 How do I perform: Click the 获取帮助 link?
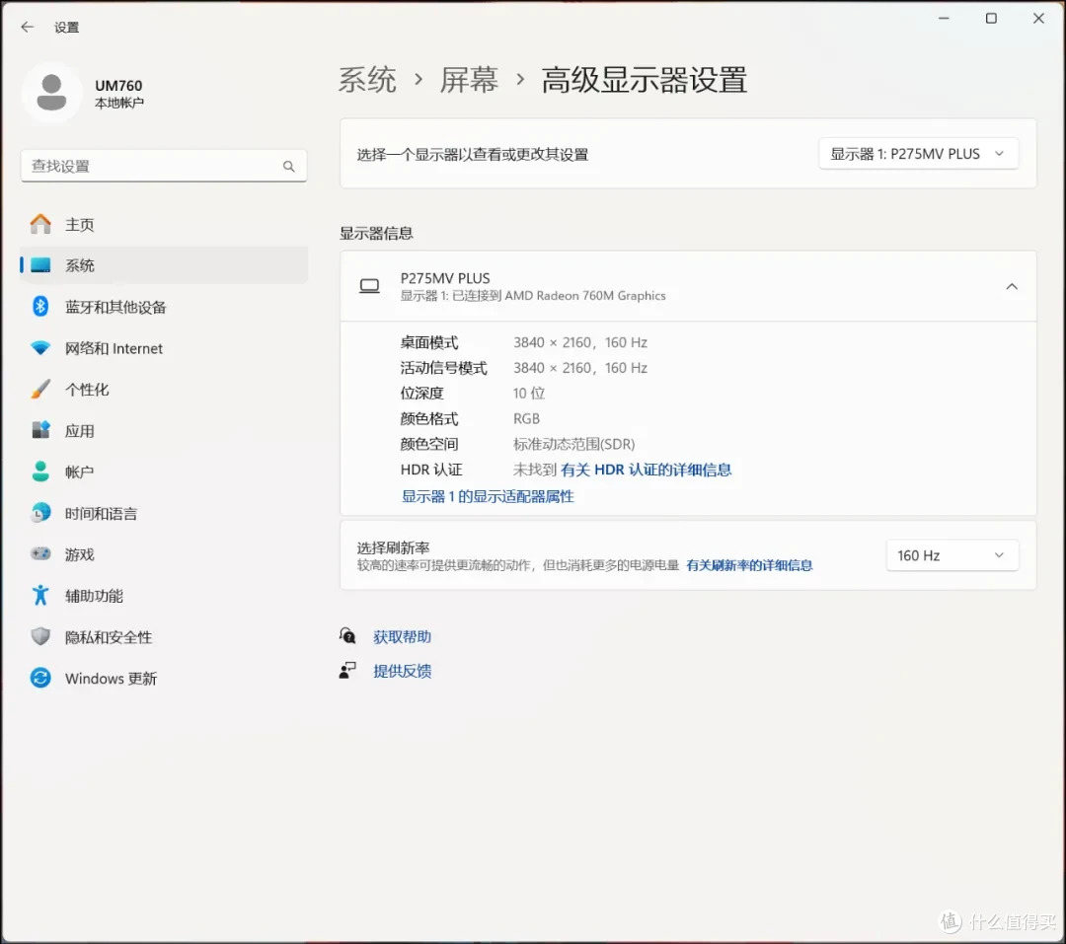coord(402,637)
